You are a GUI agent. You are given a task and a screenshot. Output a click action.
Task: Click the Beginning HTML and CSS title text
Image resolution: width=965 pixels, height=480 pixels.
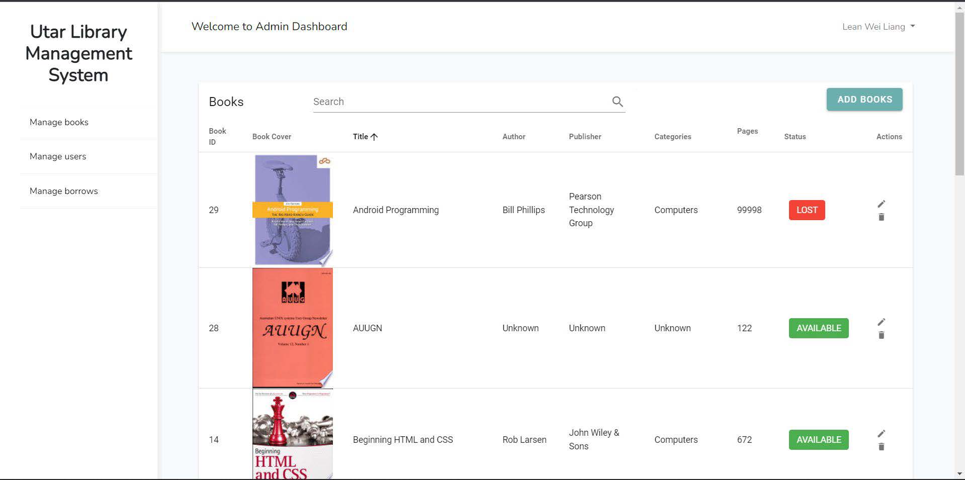point(403,440)
